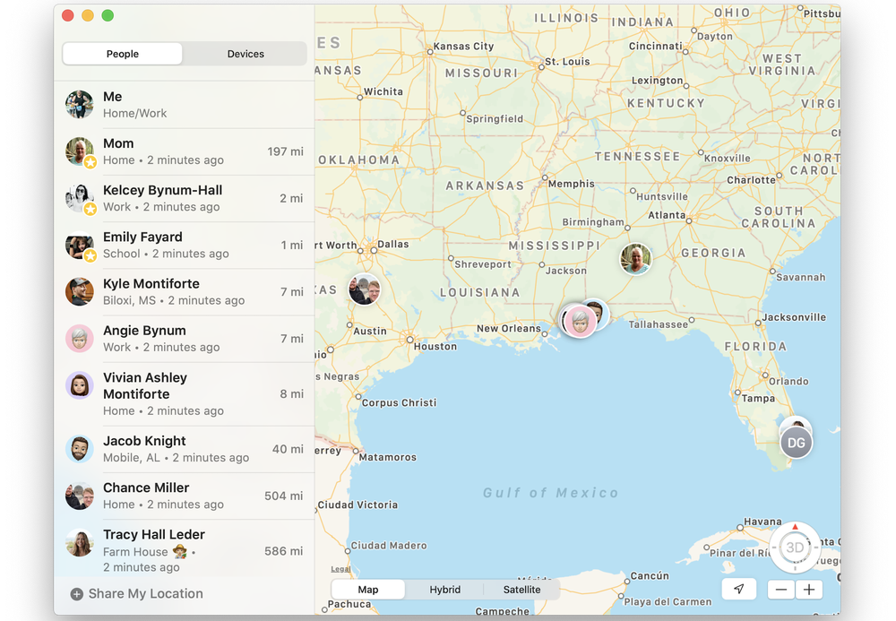The height and width of the screenshot is (621, 896).
Task: Click Biloxi, MS location text
Action: coord(129,300)
